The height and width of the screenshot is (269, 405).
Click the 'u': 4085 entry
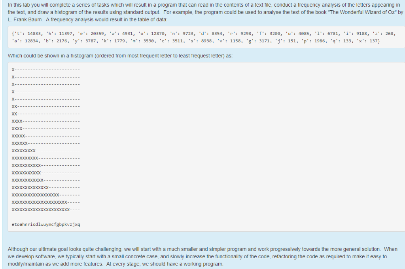click(x=297, y=33)
